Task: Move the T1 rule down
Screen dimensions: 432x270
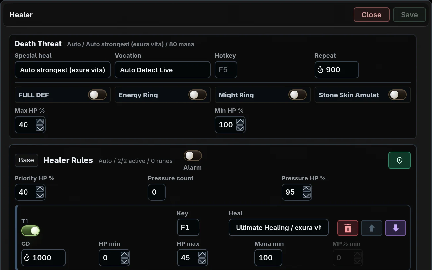Action: [396, 228]
